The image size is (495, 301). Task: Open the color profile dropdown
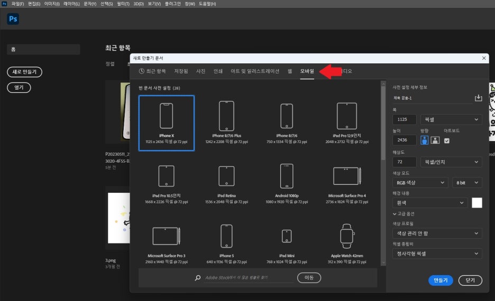[x=437, y=233]
